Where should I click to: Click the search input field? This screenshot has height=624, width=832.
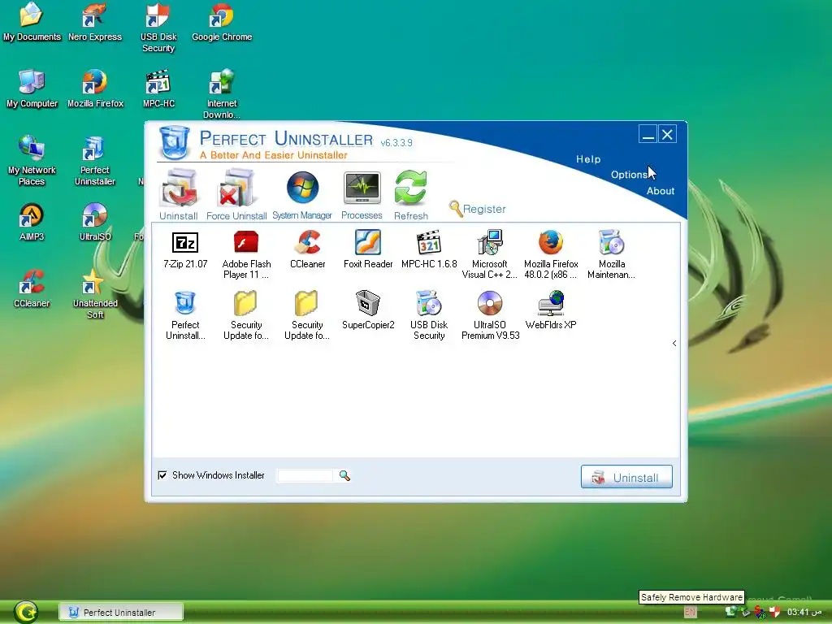tap(305, 475)
